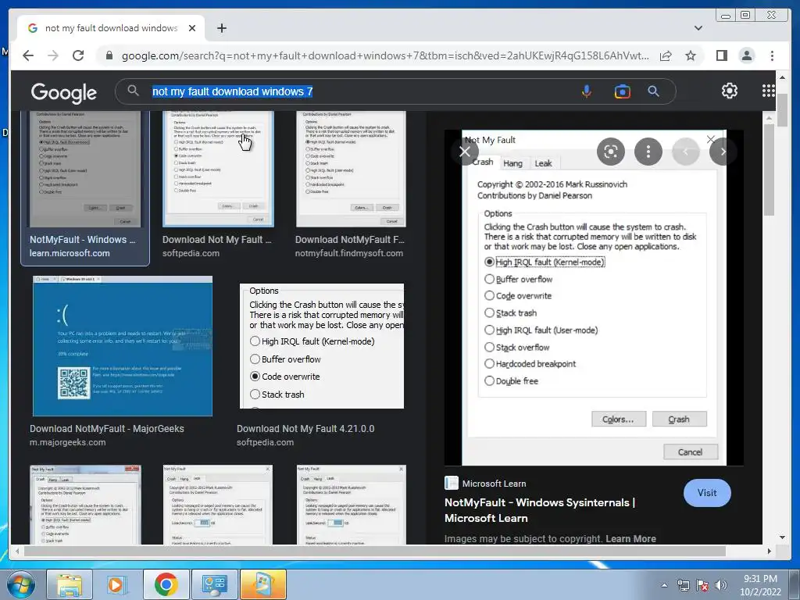Open the Windows Start button
Image resolution: width=800 pixels, height=600 pixels.
click(x=20, y=584)
